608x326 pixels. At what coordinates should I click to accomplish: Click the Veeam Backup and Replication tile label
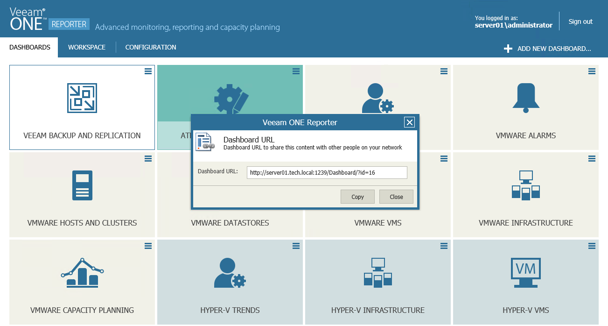click(x=82, y=135)
